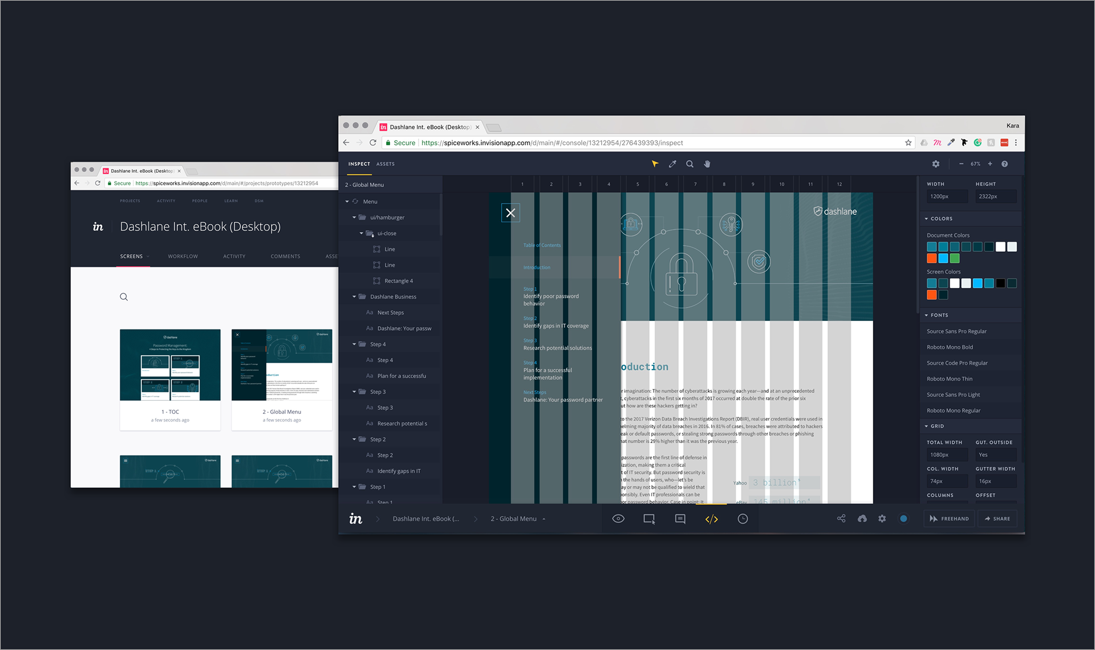Open the bottom bar settings gear icon
The width and height of the screenshot is (1095, 650).
882,518
